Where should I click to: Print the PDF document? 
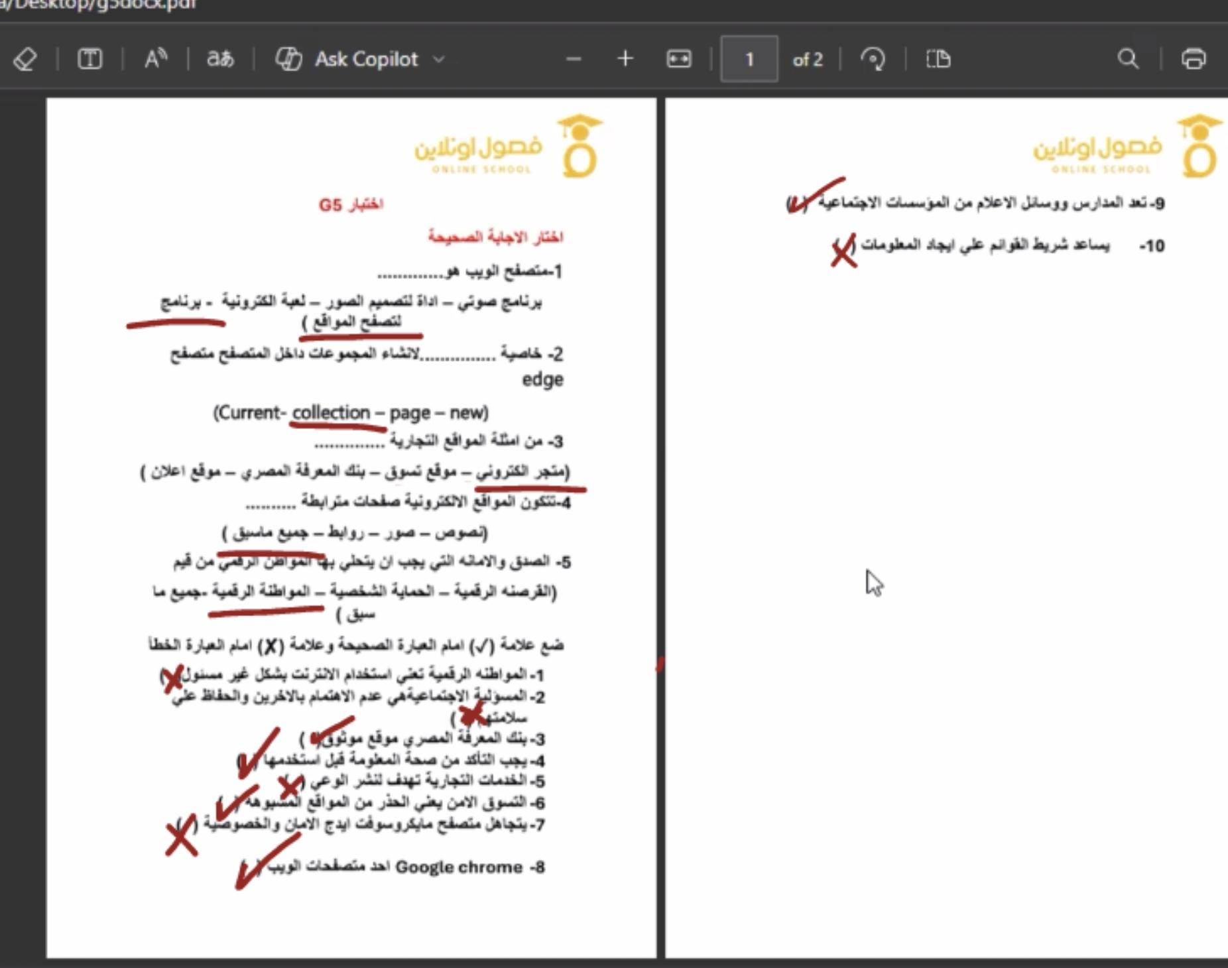pos(1193,59)
